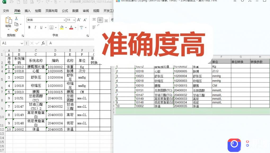
Task: Click the New blank file icon in quick access toolbar
Action: 18,2
